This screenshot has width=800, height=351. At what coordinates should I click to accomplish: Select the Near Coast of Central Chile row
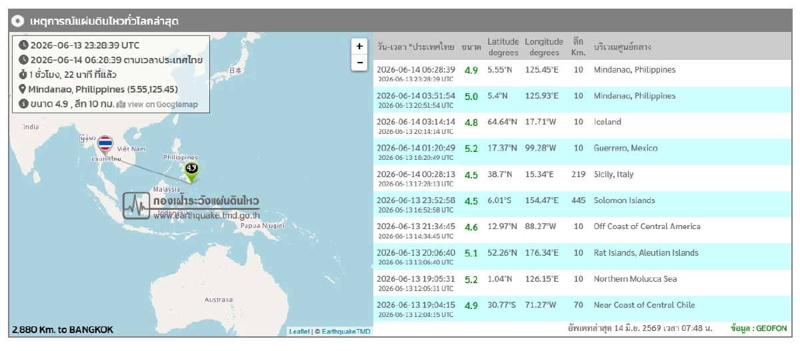[581, 308]
